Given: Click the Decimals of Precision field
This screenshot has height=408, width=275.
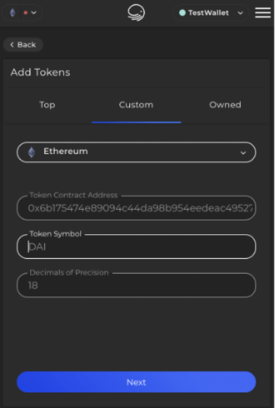Looking at the screenshot, I should 136,285.
